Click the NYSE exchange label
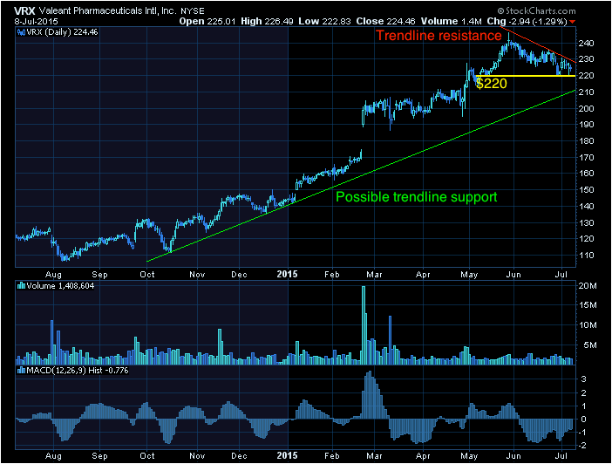612x464 pixels. pyautogui.click(x=192, y=11)
